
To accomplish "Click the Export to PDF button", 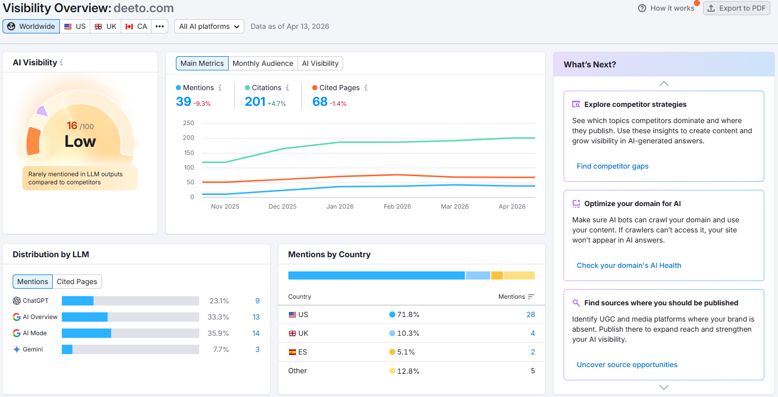I will pos(736,8).
